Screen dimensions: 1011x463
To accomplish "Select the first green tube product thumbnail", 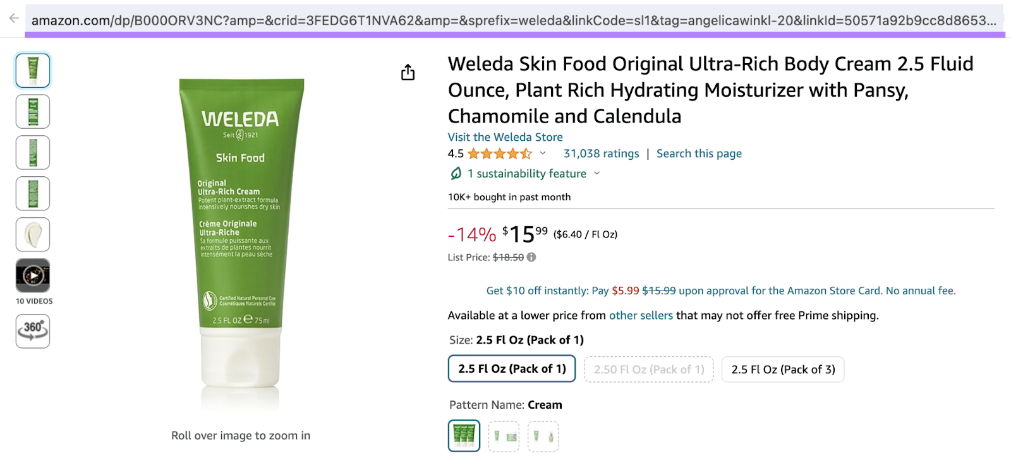I will [32, 70].
